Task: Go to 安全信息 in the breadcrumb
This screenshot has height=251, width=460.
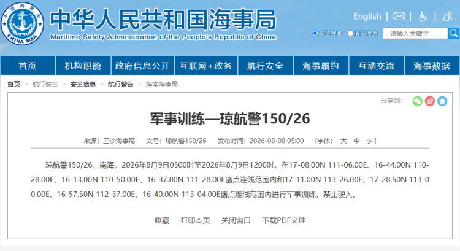Action: 83,84
